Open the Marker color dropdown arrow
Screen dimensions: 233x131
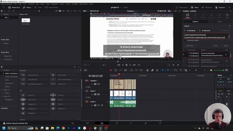[x=170, y=70]
